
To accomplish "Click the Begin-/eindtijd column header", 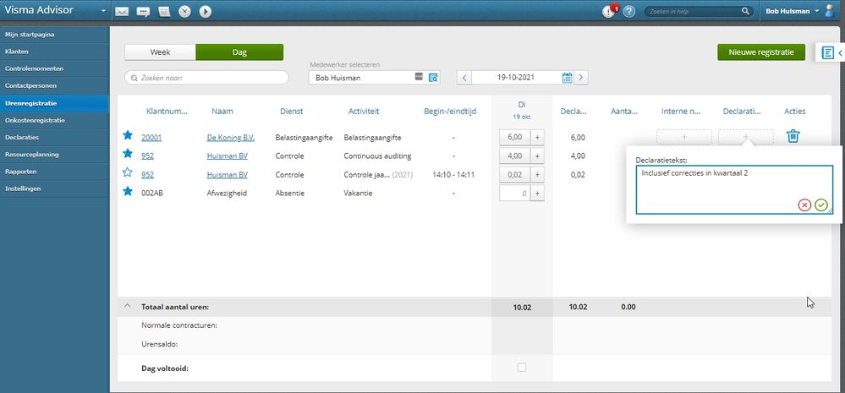I will click(x=450, y=112).
